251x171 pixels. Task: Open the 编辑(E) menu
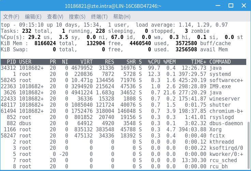pos(33,17)
